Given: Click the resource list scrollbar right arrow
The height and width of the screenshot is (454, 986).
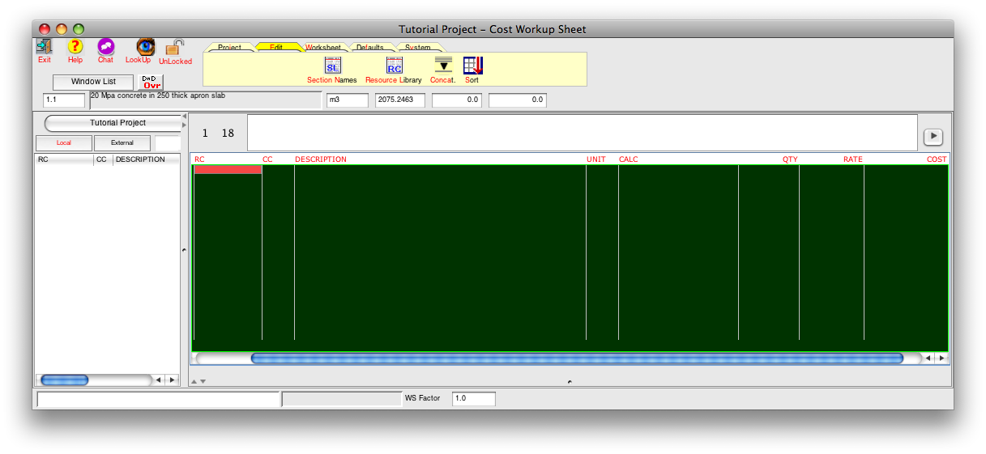Looking at the screenshot, I should coord(171,380).
